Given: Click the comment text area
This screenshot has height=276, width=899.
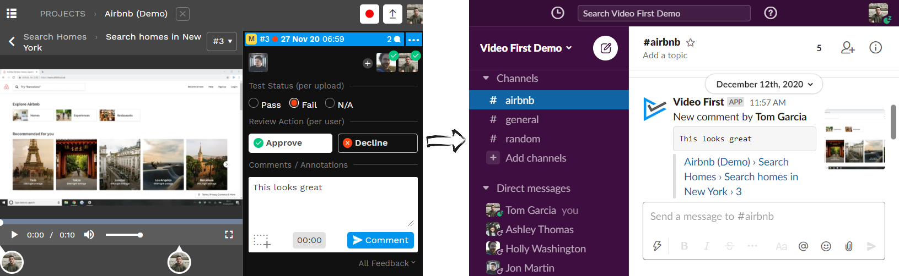Looking at the screenshot, I should 333,202.
